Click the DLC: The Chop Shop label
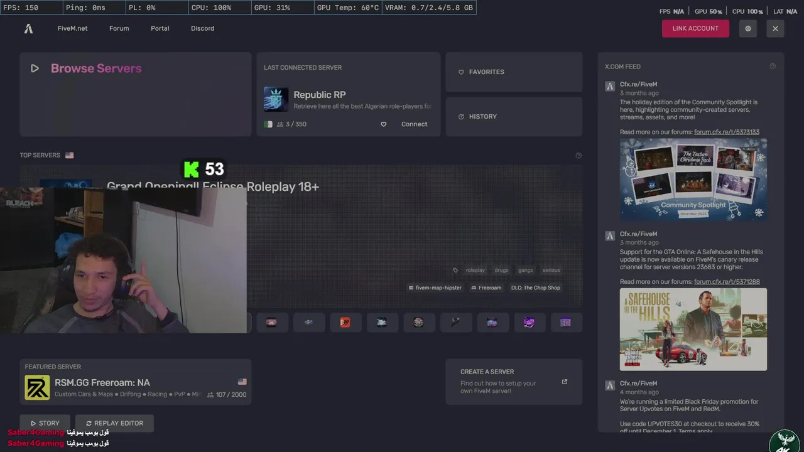This screenshot has width=804, height=452. pos(536,288)
